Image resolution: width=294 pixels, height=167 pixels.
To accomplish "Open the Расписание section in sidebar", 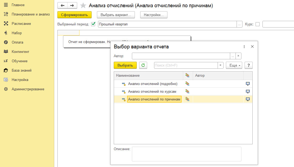I will point(21,24).
